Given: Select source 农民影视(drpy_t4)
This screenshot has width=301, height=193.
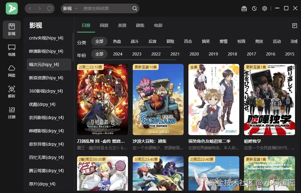Looking at the screenshot, I should 49,118.
